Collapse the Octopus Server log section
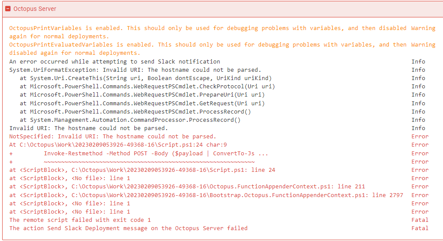This screenshot has height=241, width=443. click(8, 9)
